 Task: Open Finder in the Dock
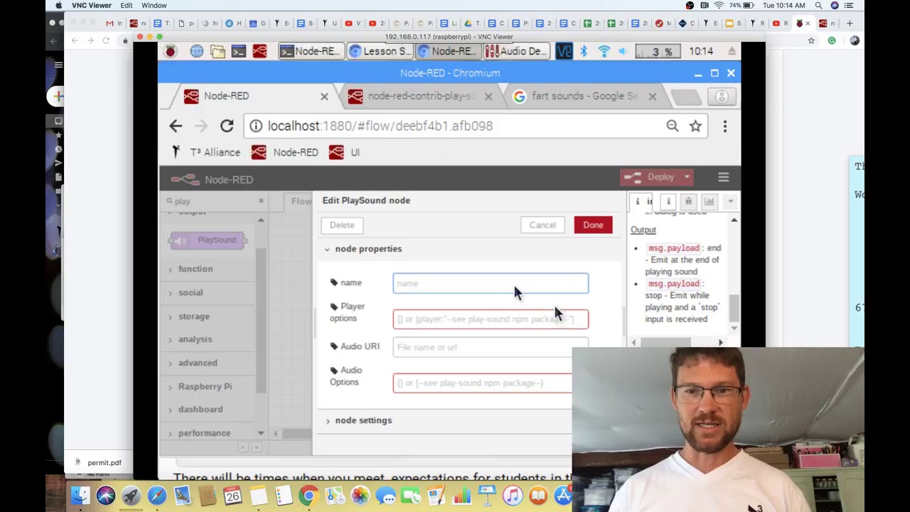[x=80, y=495]
